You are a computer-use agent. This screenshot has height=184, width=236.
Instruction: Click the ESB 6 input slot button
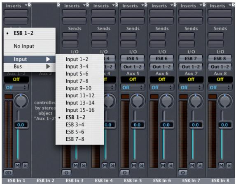[x=161, y=58]
